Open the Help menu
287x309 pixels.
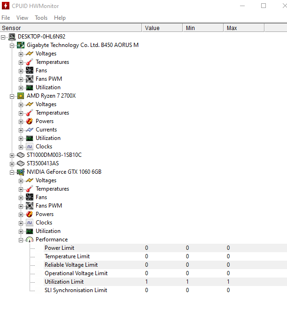click(x=60, y=18)
